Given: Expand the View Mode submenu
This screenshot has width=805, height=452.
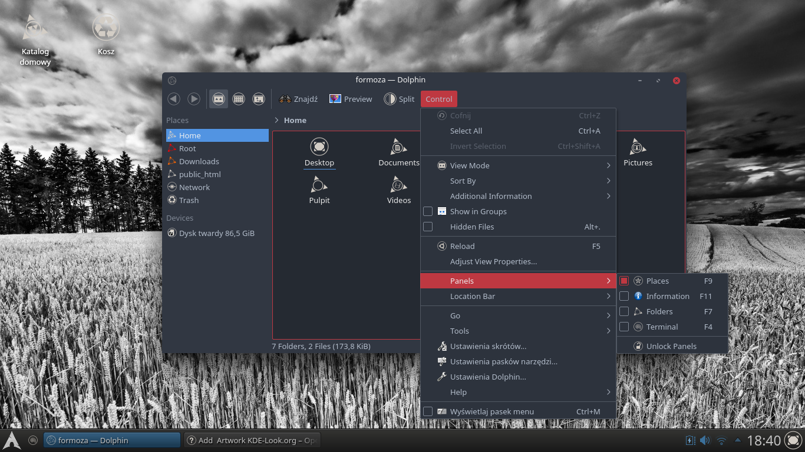Looking at the screenshot, I should coord(518,165).
